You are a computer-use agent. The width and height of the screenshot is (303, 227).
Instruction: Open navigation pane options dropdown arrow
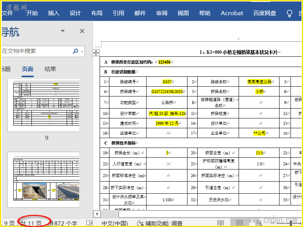(62, 31)
